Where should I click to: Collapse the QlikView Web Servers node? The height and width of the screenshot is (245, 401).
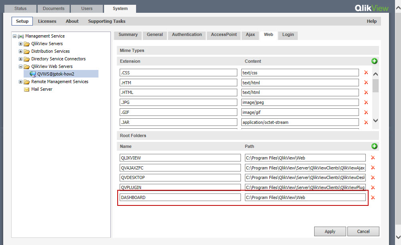click(x=21, y=67)
